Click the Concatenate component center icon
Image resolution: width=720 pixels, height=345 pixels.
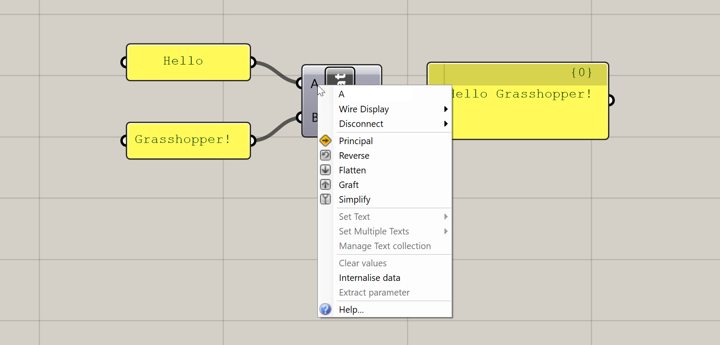340,77
